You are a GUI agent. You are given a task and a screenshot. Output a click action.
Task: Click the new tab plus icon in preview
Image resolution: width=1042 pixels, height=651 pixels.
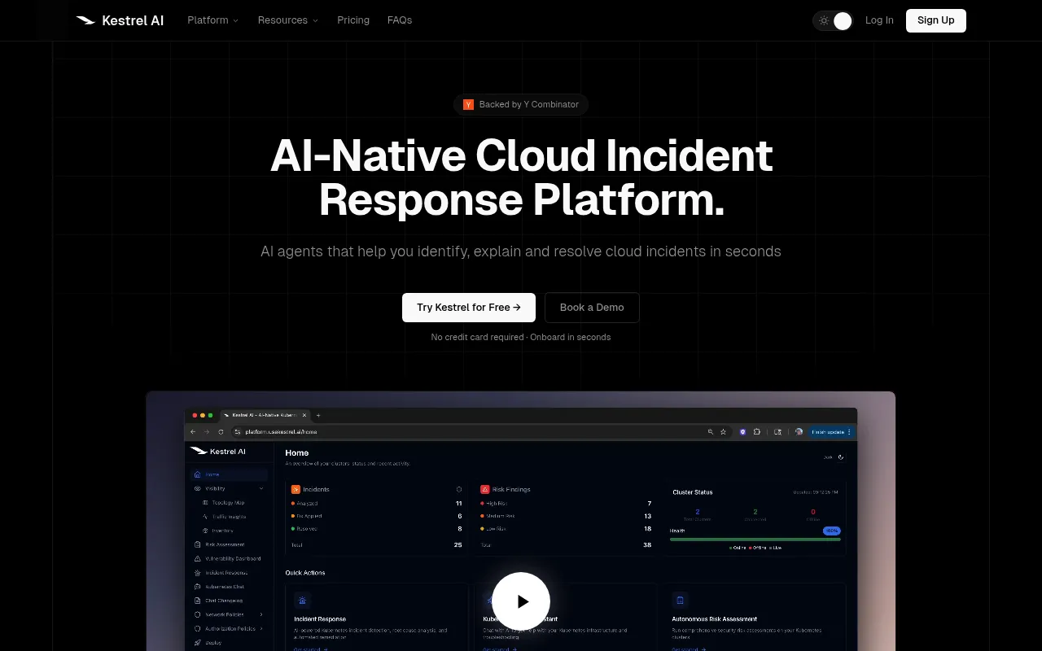(318, 415)
